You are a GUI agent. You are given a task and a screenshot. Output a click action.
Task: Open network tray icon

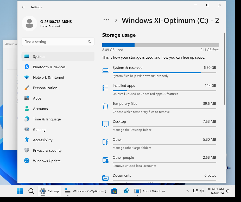195,191
